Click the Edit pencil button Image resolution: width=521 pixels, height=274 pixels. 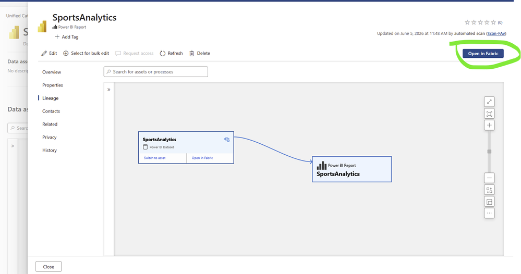(49, 53)
